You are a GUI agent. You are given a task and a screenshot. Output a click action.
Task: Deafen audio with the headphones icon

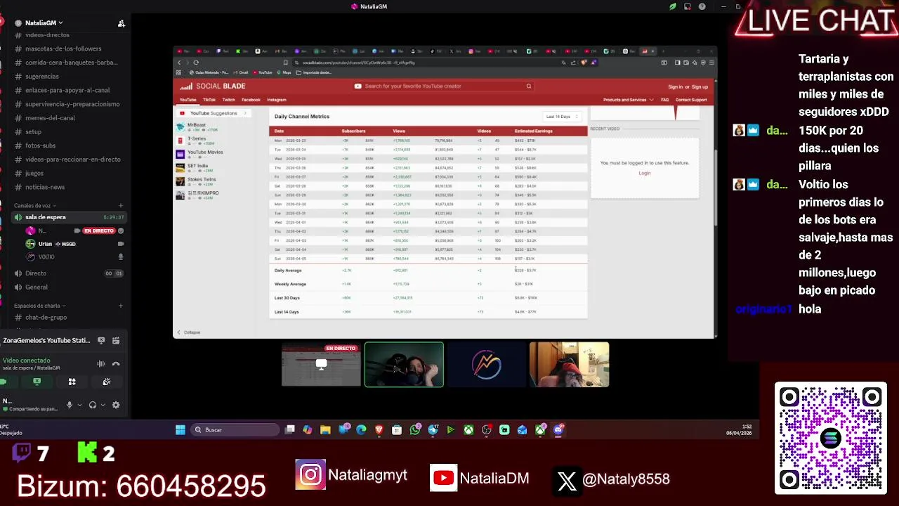(x=92, y=405)
